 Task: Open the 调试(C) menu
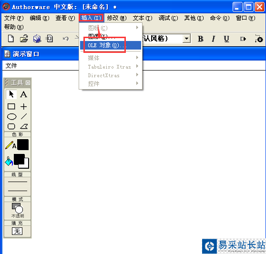(x=168, y=18)
